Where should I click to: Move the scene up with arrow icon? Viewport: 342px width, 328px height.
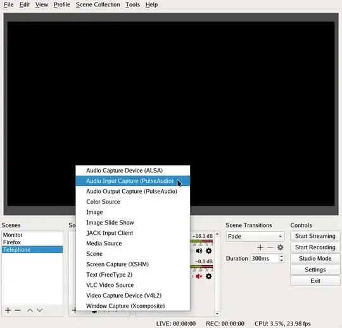[x=30, y=310]
